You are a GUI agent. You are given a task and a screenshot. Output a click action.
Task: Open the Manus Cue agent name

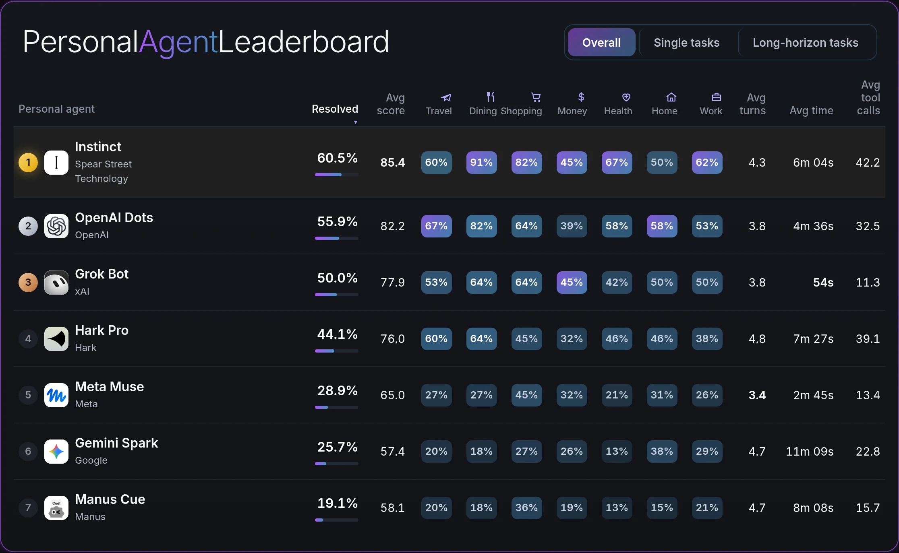(x=110, y=499)
